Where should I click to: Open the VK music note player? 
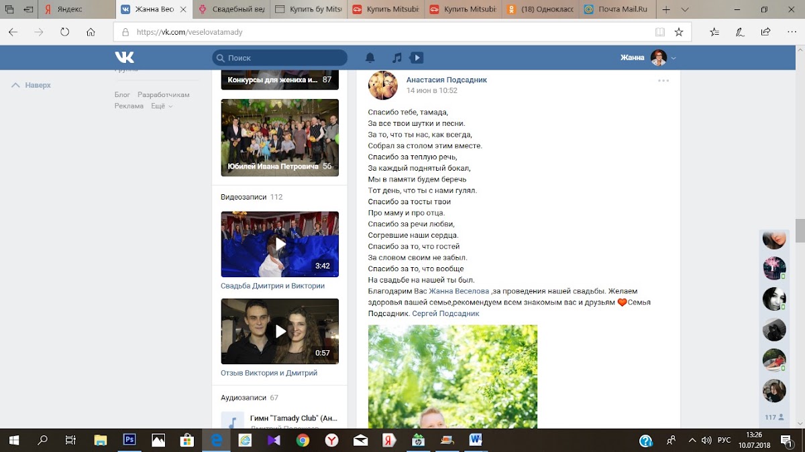pyautogui.click(x=397, y=58)
